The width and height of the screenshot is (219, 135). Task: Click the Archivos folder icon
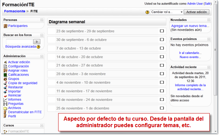tap(5, 108)
